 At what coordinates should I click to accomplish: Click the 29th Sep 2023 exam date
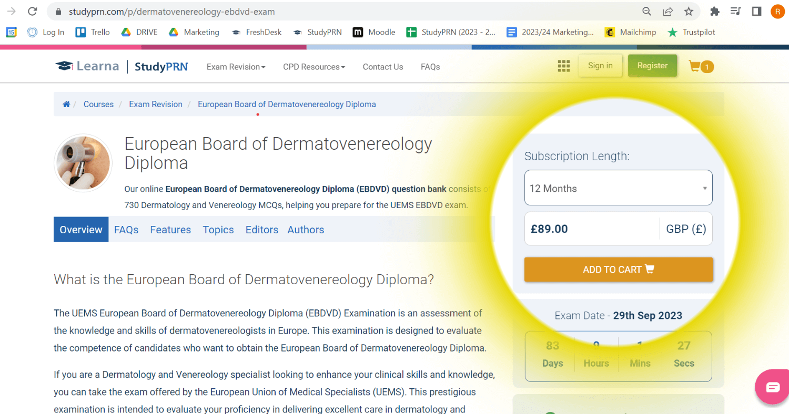(648, 316)
